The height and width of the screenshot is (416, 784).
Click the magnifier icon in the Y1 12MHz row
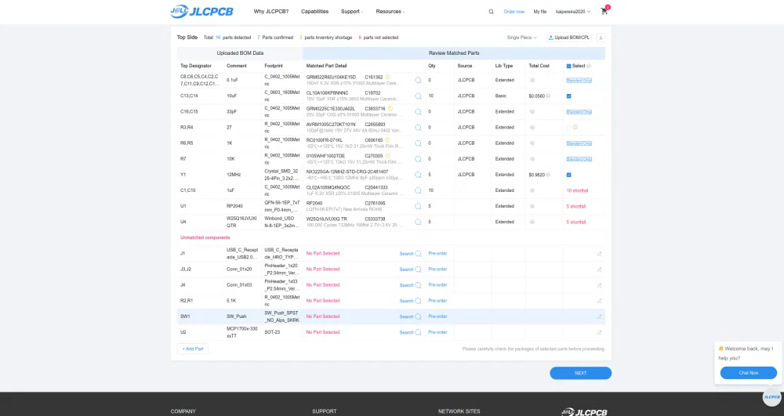[418, 175]
